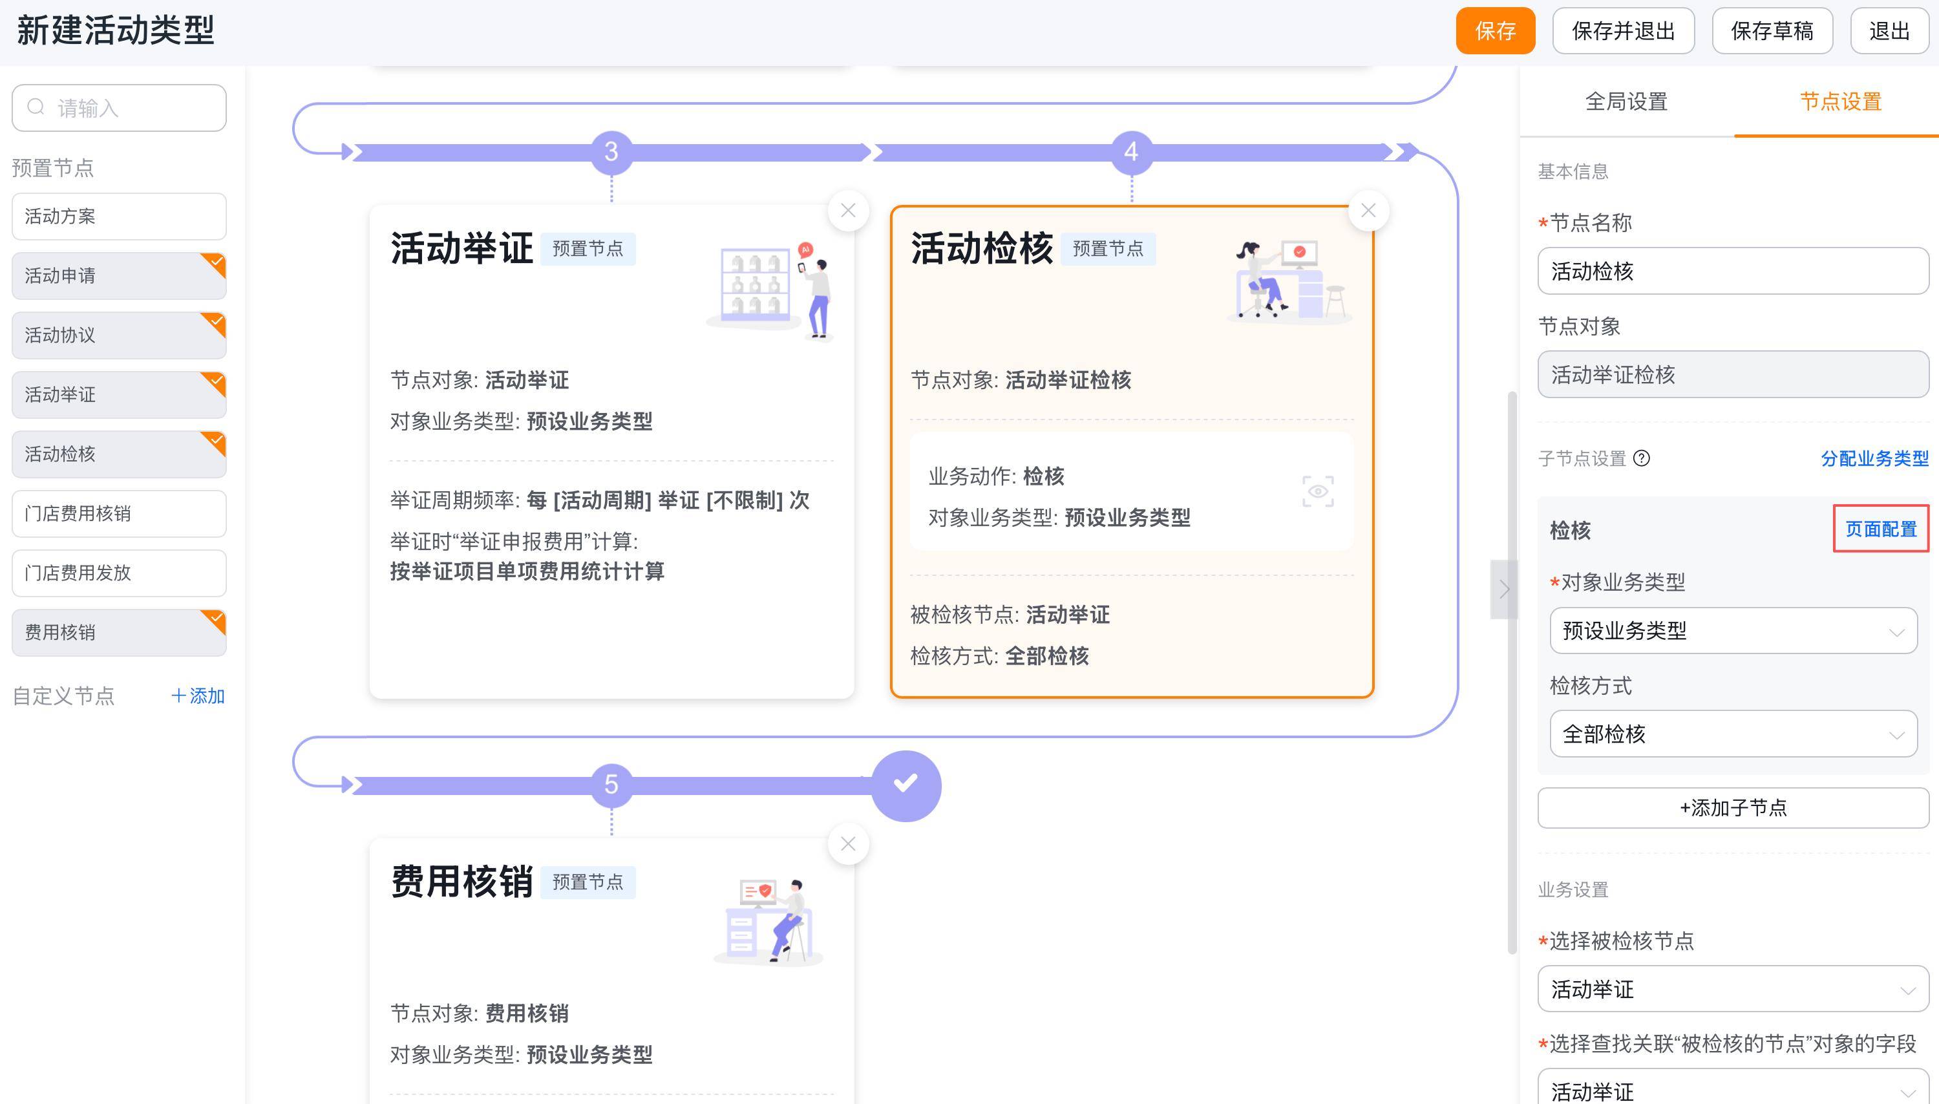
Task: Click the right panel vertical scrollbar
Action: coord(1512,672)
